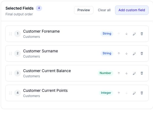The image size is (153, 122).
Task: Select the Customer Current Balance row
Action: pyautogui.click(x=77, y=73)
